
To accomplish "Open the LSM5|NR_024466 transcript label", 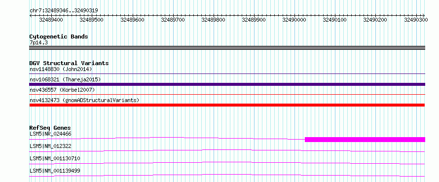I will click(x=50, y=134).
